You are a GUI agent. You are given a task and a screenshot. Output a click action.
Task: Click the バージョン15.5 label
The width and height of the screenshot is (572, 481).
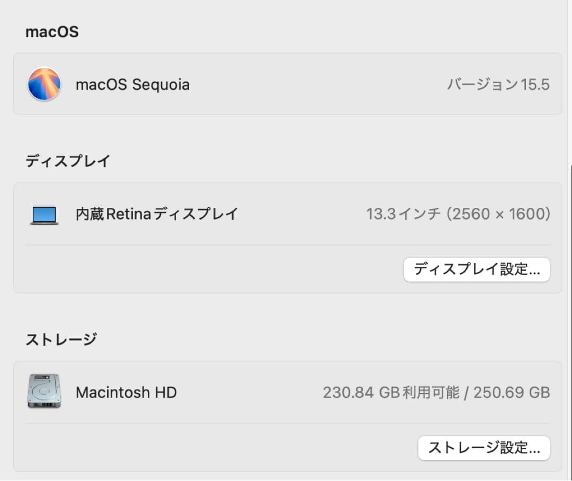(498, 84)
